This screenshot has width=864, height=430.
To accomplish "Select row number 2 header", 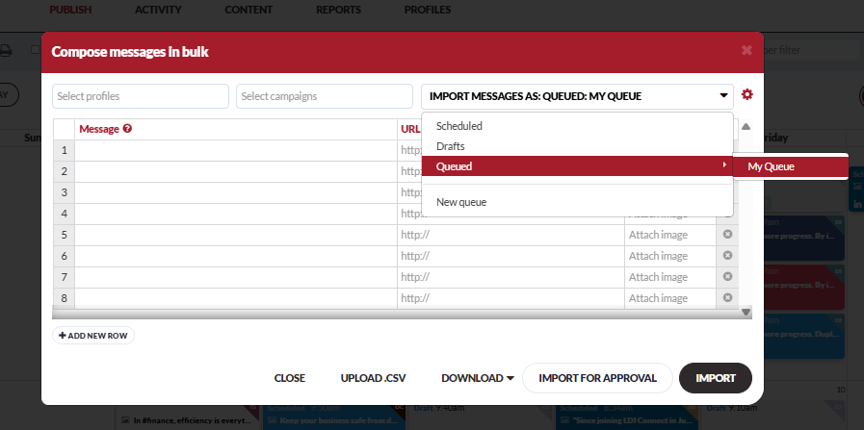I will point(64,172).
